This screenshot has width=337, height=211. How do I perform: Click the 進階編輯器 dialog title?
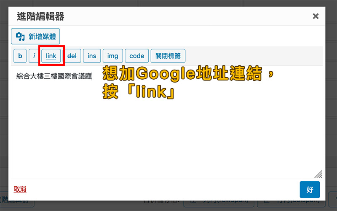click(40, 17)
